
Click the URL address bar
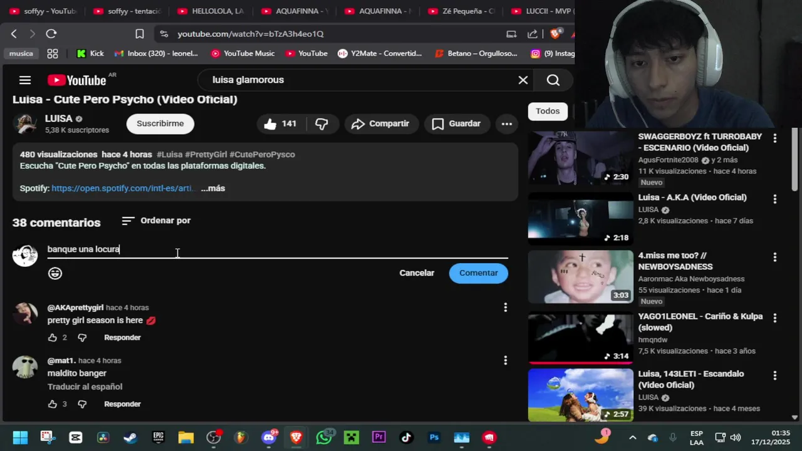(251, 34)
